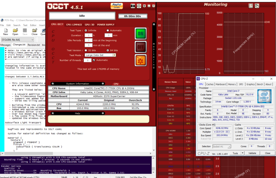Viewport: 276px width, 178px height.
Task: Open the POV-Ray Edit menu
Action: 8,25
